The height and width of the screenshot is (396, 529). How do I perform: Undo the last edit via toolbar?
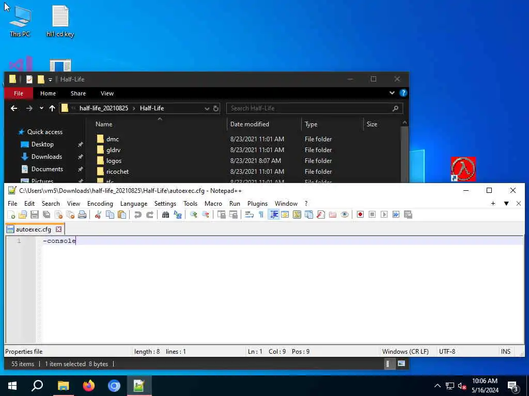[137, 214]
